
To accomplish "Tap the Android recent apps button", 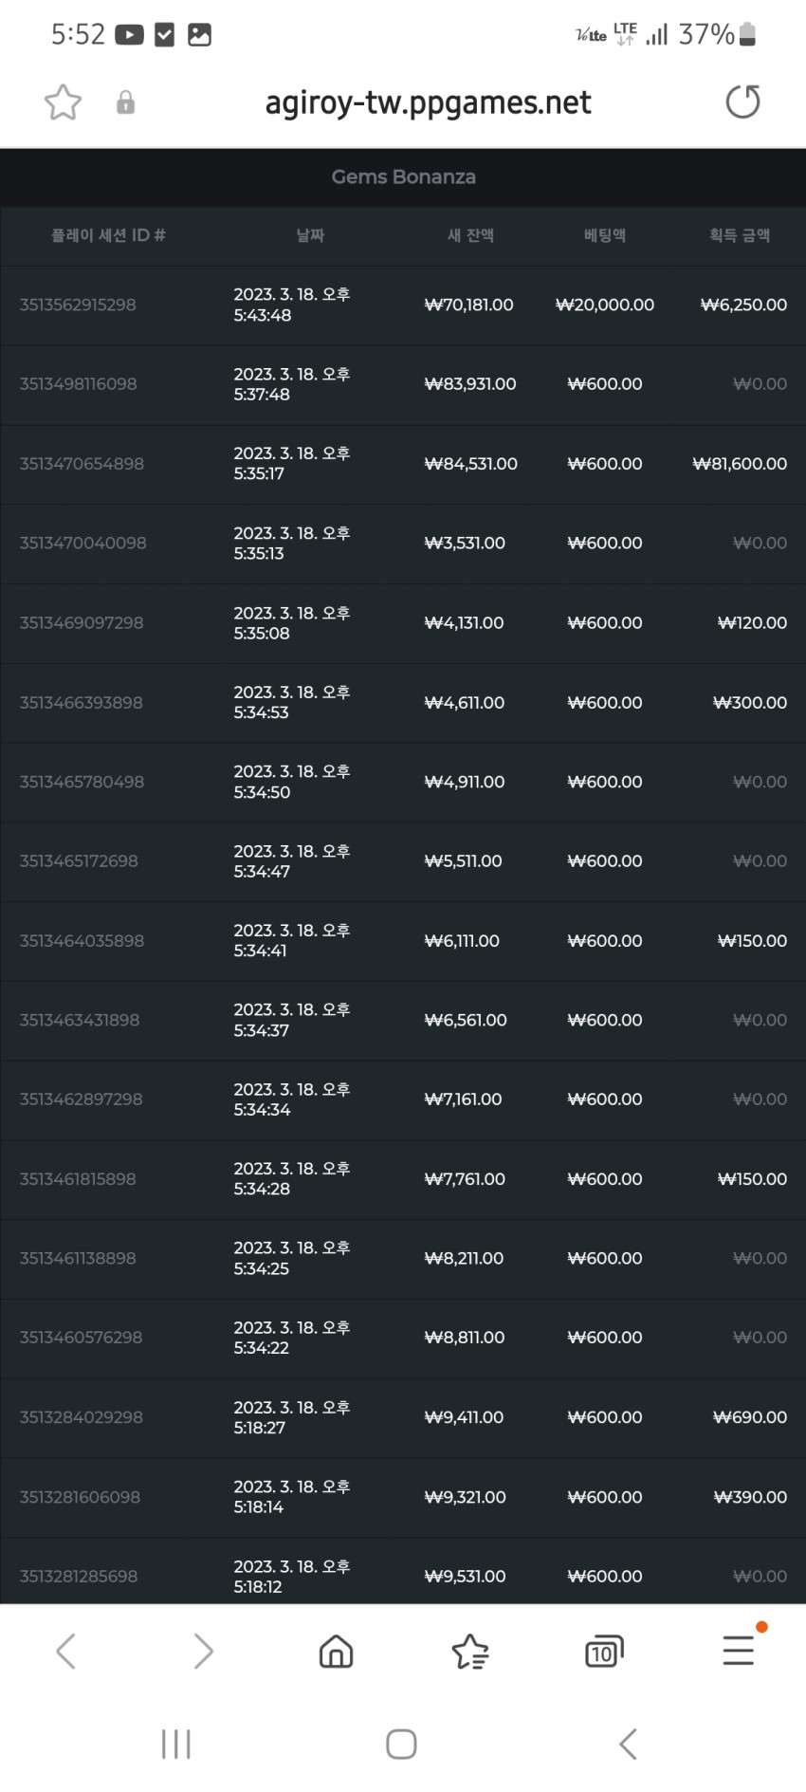I will (x=175, y=1744).
